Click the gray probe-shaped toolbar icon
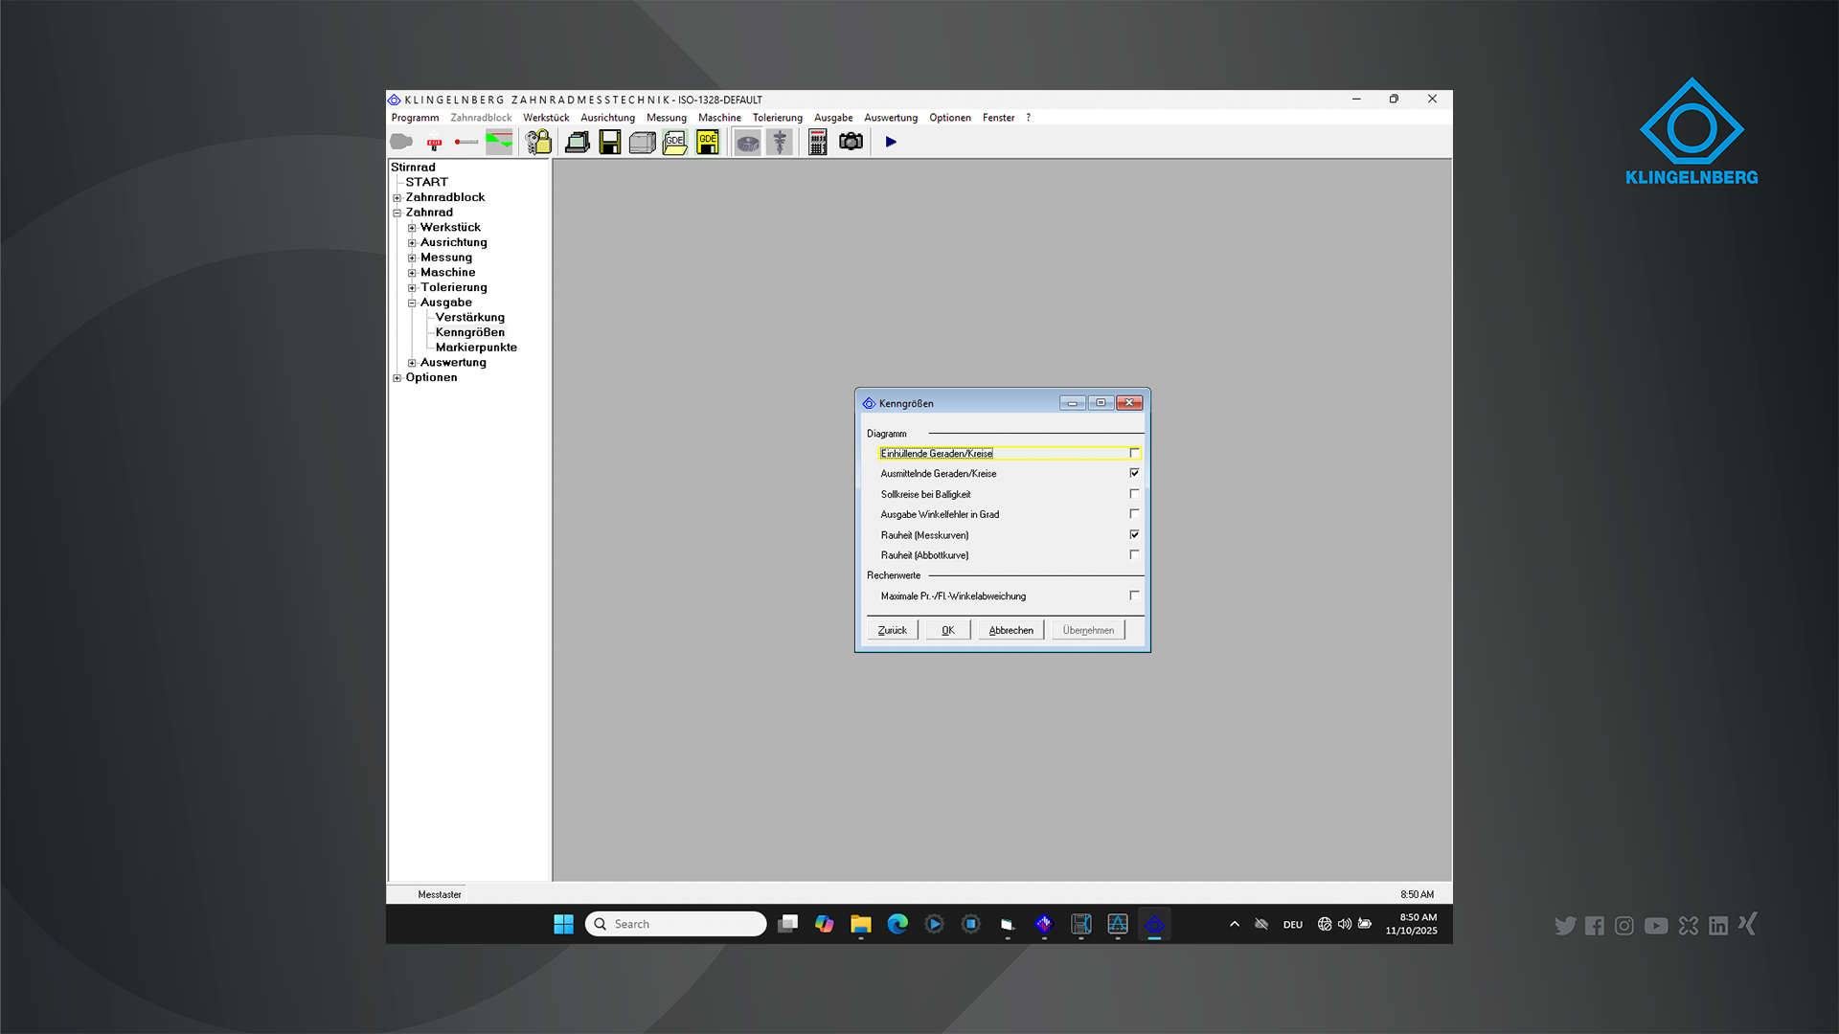Viewport: 1839px width, 1034px height. click(x=401, y=142)
